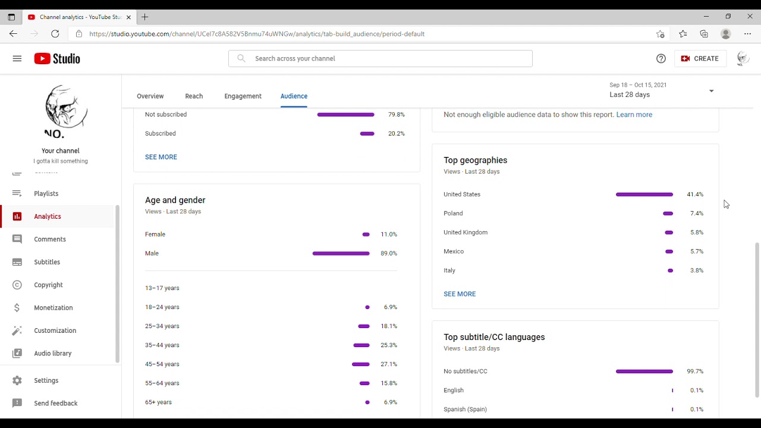Open the Help question mark icon
Viewport: 761px width, 428px height.
661,58
